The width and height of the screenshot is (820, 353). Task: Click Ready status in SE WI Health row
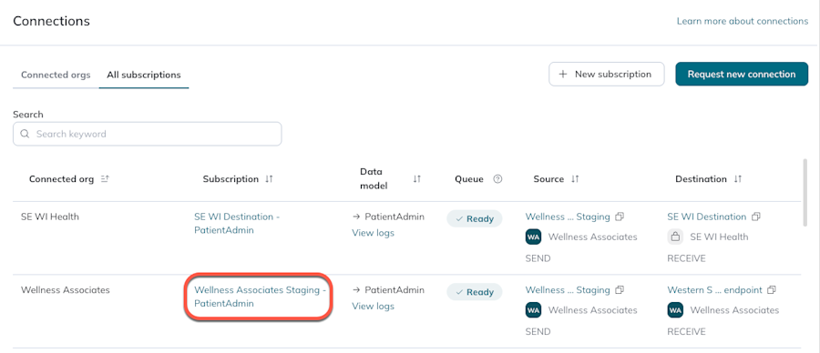point(475,218)
